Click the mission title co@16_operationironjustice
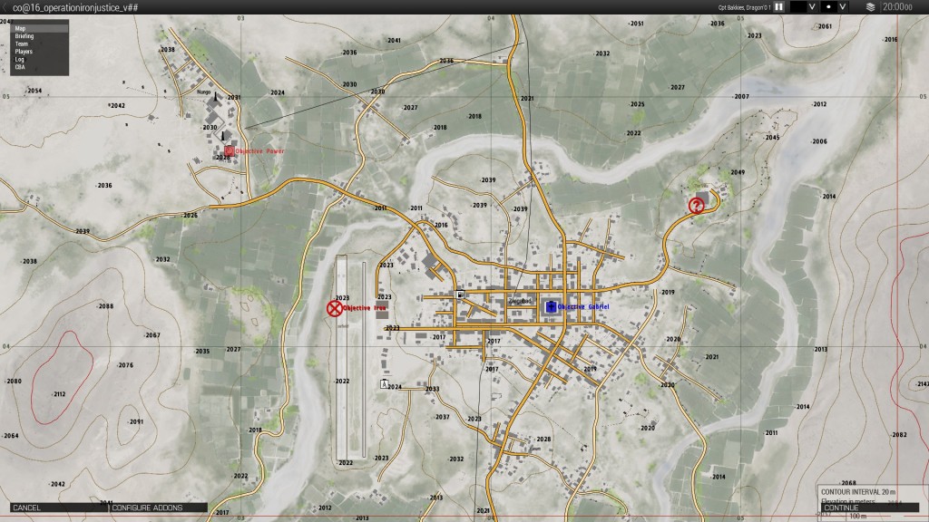This screenshot has height=522, width=929. 75,7
